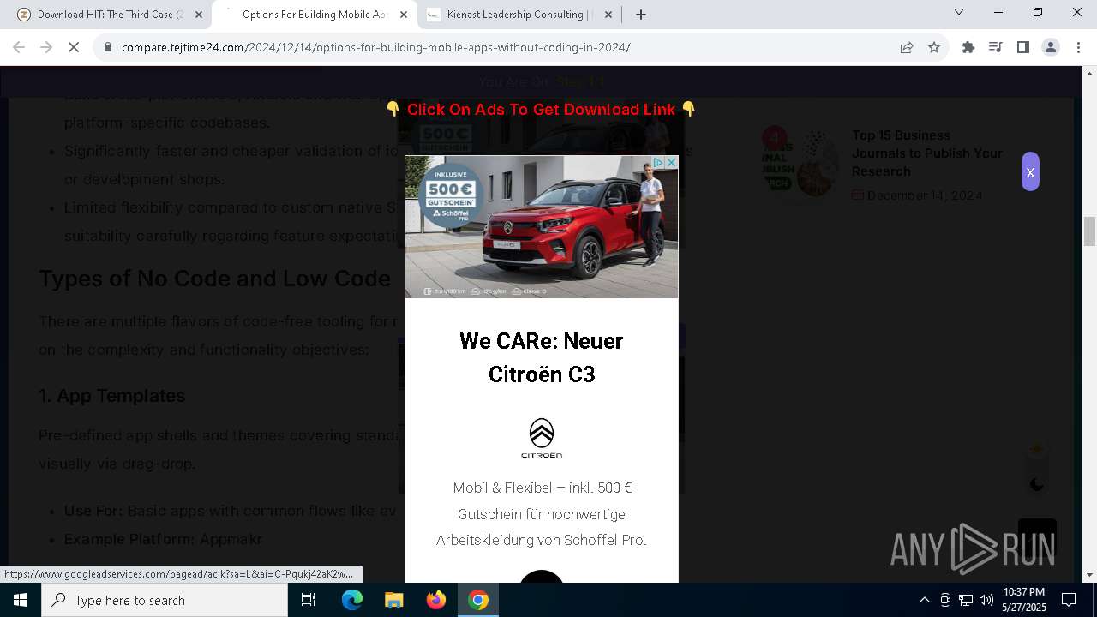Open the network status tray icon

(x=966, y=600)
